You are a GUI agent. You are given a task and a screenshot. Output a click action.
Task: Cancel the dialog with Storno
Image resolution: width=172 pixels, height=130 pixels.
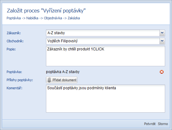(x=163, y=124)
